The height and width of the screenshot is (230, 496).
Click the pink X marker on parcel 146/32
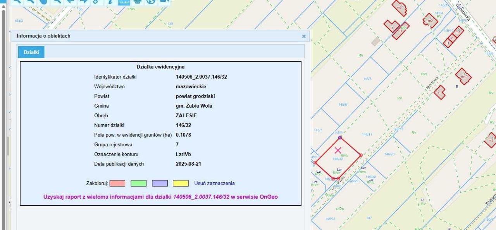[338, 150]
